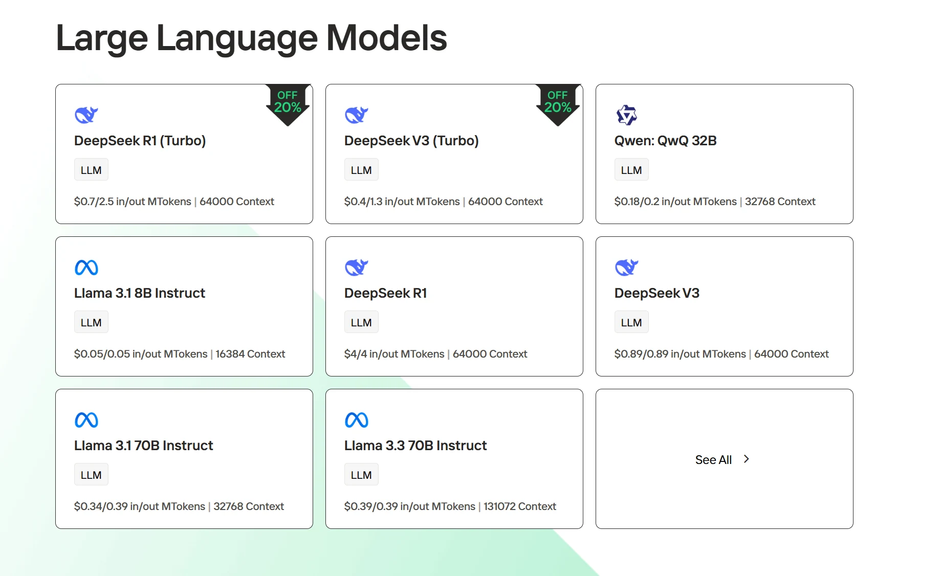Click the LLM tag on Llama 3.1 8B Instruct card
Image resolution: width=942 pixels, height=576 pixels.
click(x=91, y=322)
